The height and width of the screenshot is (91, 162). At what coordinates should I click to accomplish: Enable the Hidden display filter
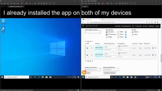click(x=118, y=37)
